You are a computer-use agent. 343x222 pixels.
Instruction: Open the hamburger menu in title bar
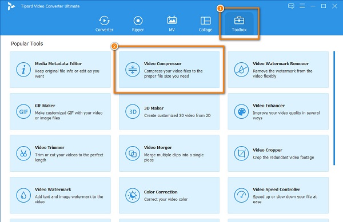coord(302,6)
